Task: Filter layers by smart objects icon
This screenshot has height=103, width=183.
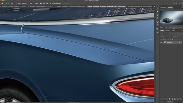Action: click(180, 34)
